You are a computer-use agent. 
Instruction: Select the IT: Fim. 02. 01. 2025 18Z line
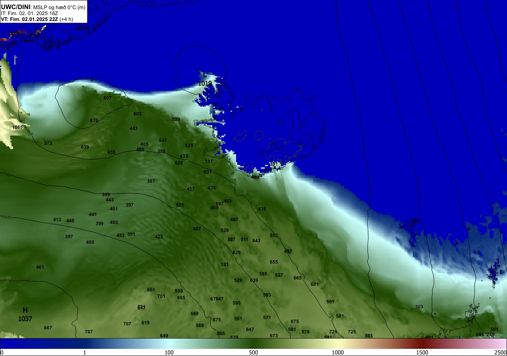(30, 13)
